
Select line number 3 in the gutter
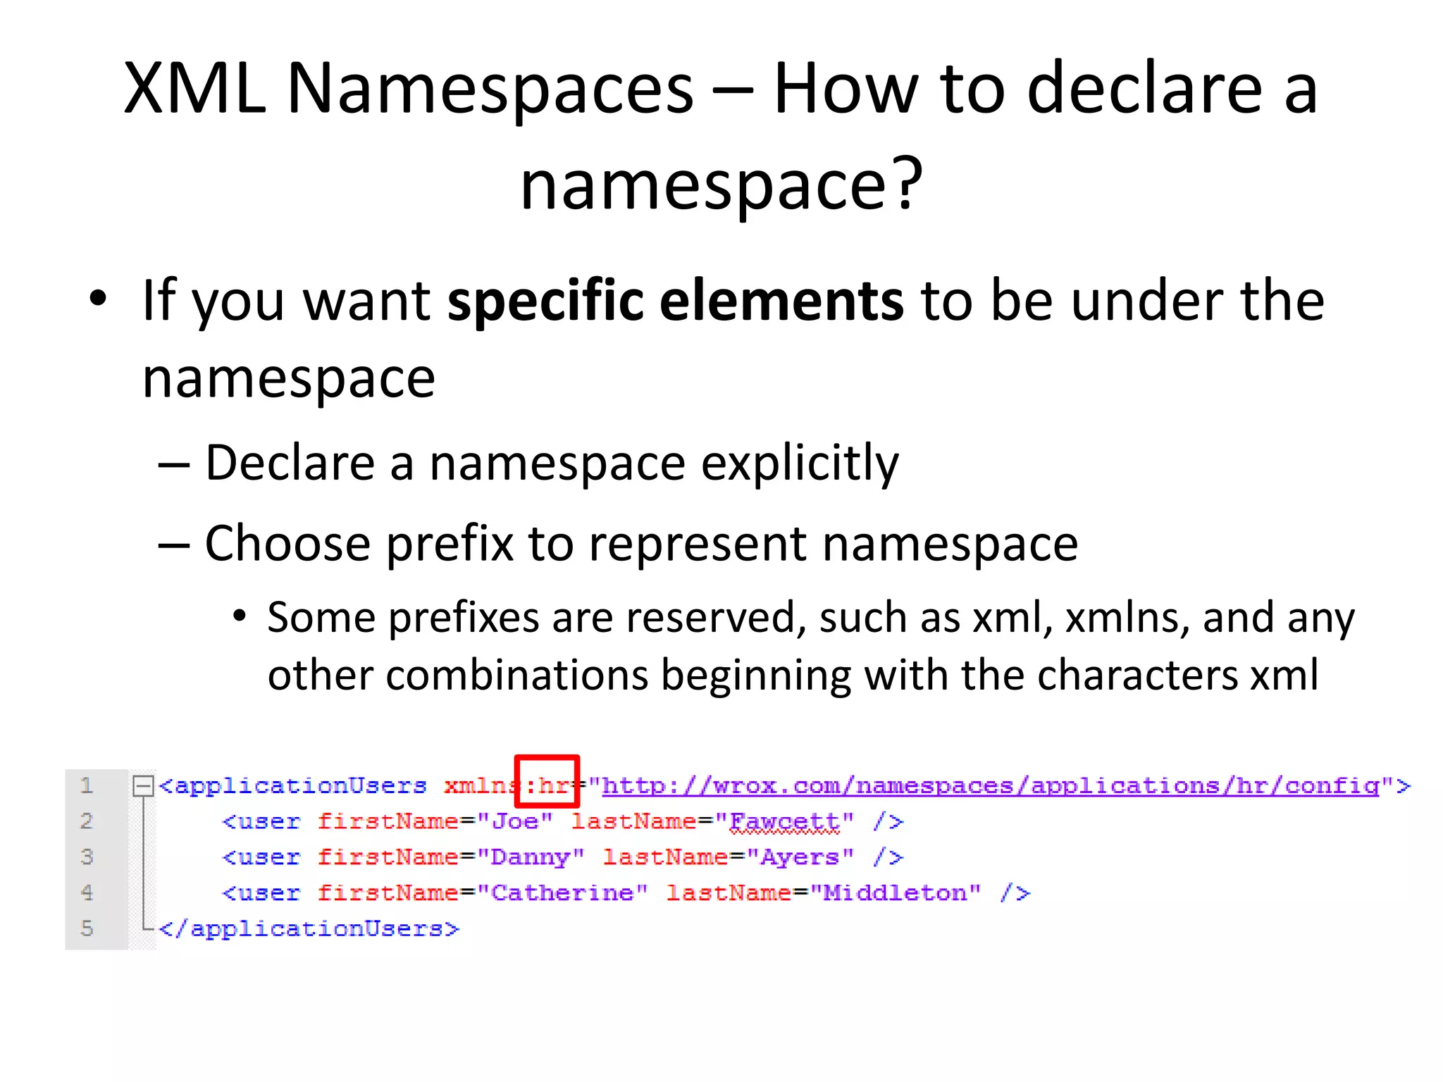pos(87,857)
